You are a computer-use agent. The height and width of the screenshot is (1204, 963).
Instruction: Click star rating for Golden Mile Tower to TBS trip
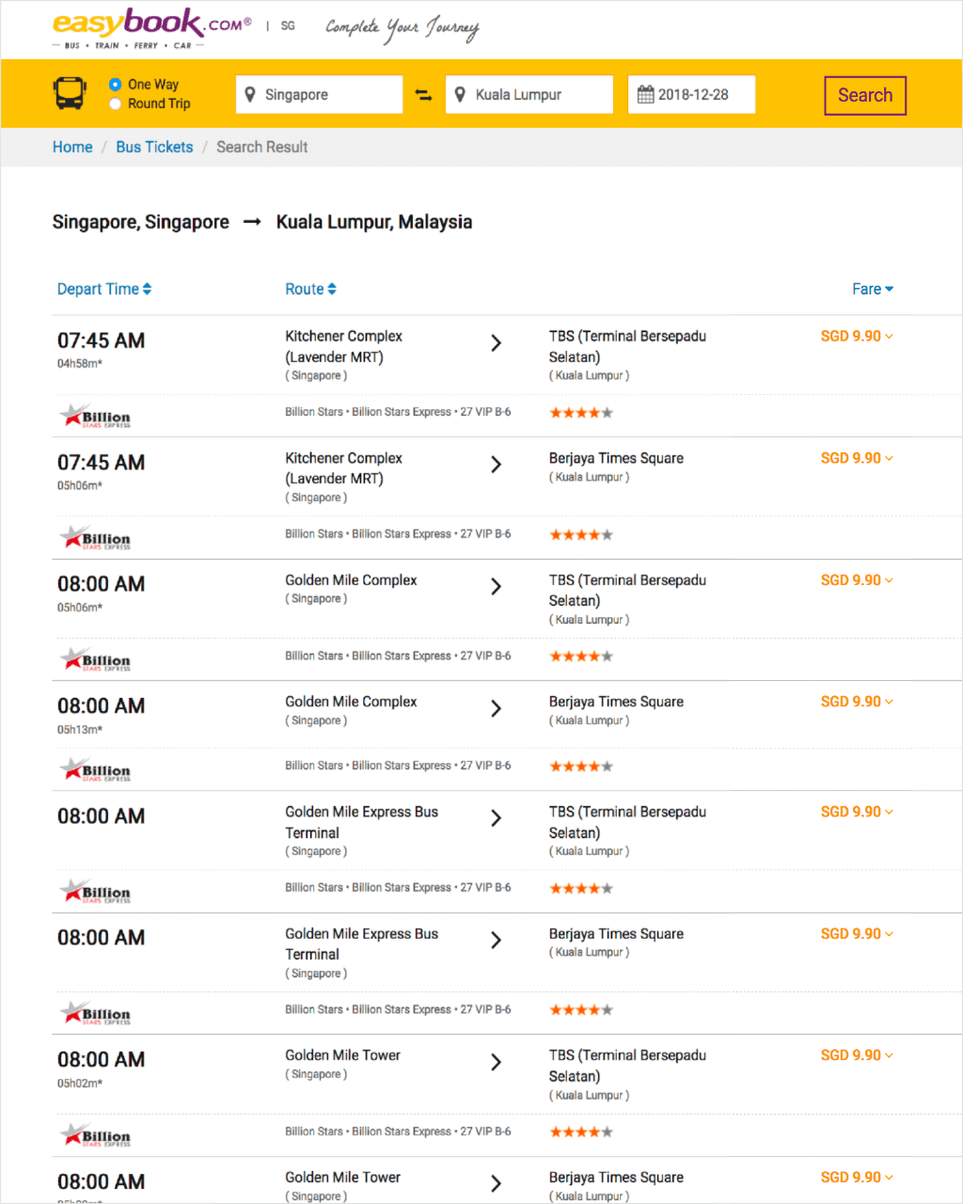tap(581, 1133)
